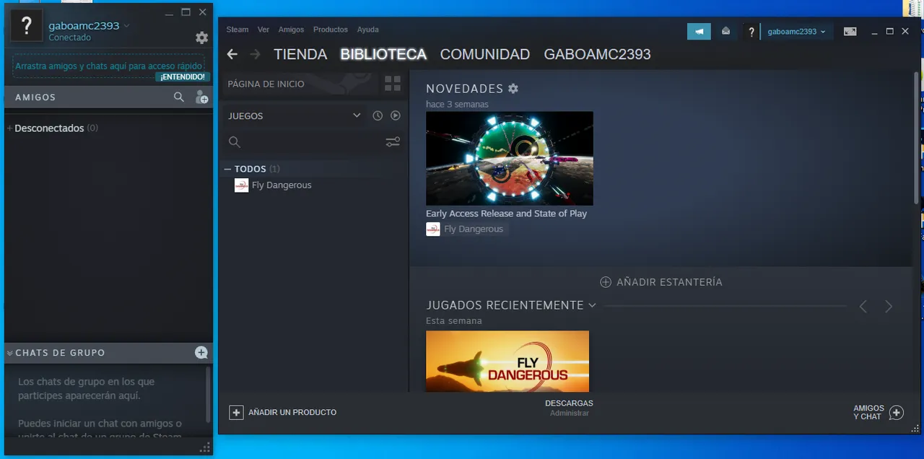Viewport: 924px width, 459px height.
Task: Click the friends window avatar question mark
Action: [x=27, y=26]
